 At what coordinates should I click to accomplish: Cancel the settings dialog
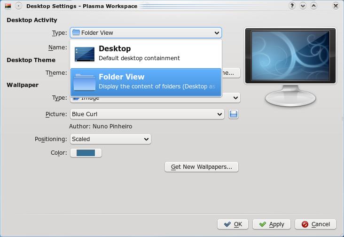tap(316, 224)
